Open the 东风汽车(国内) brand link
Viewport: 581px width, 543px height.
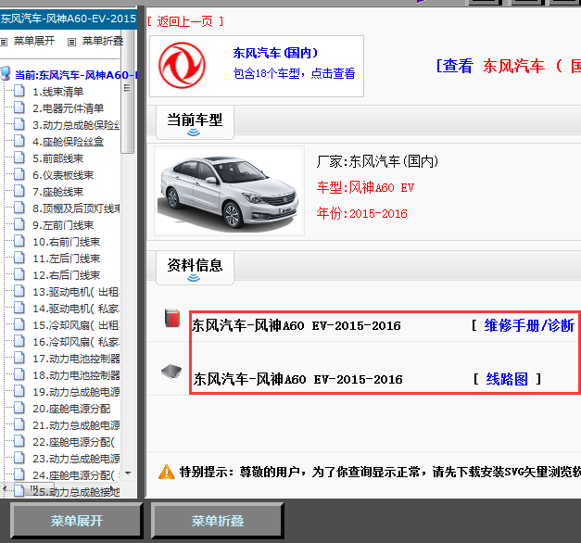pyautogui.click(x=275, y=53)
